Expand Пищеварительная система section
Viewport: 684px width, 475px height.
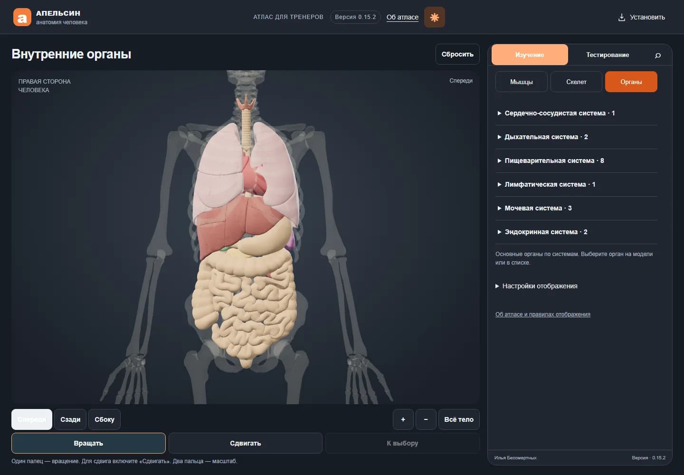click(x=576, y=161)
